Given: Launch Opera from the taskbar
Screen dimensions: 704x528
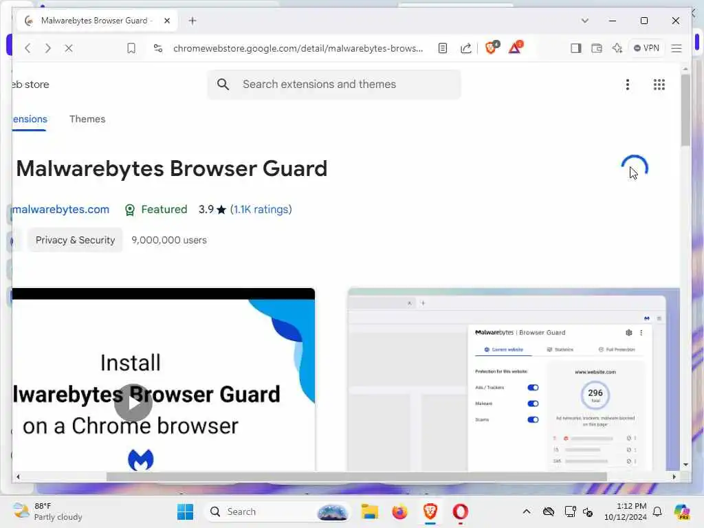Looking at the screenshot, I should pyautogui.click(x=460, y=511).
